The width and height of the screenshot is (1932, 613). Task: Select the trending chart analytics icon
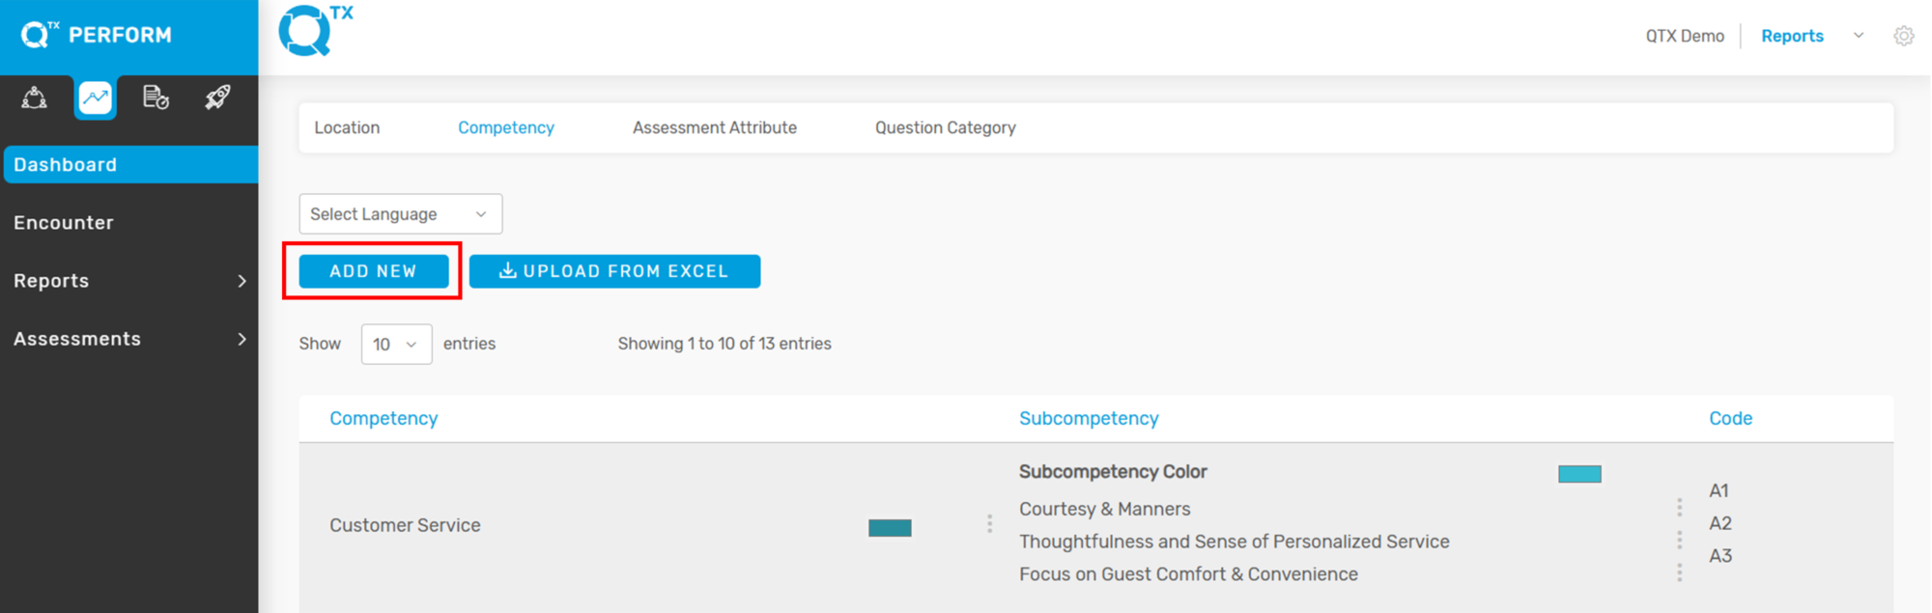(96, 98)
